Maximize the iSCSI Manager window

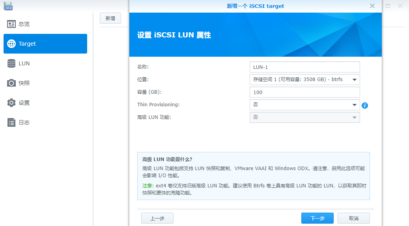coord(388,6)
